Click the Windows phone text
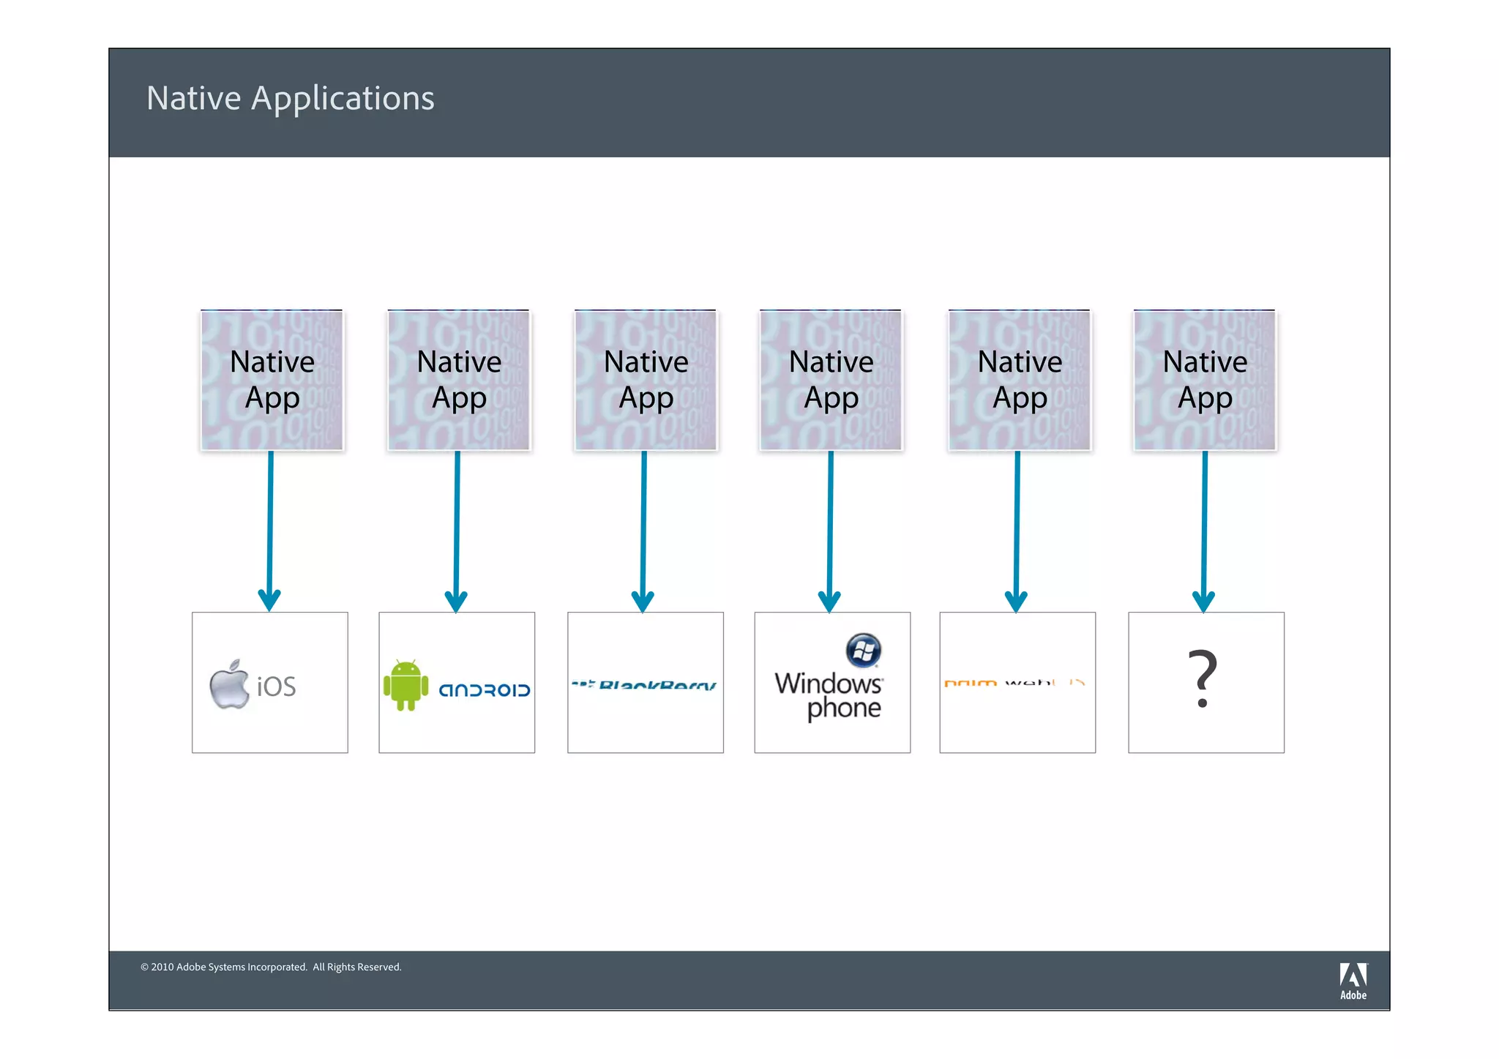 tap(829, 695)
